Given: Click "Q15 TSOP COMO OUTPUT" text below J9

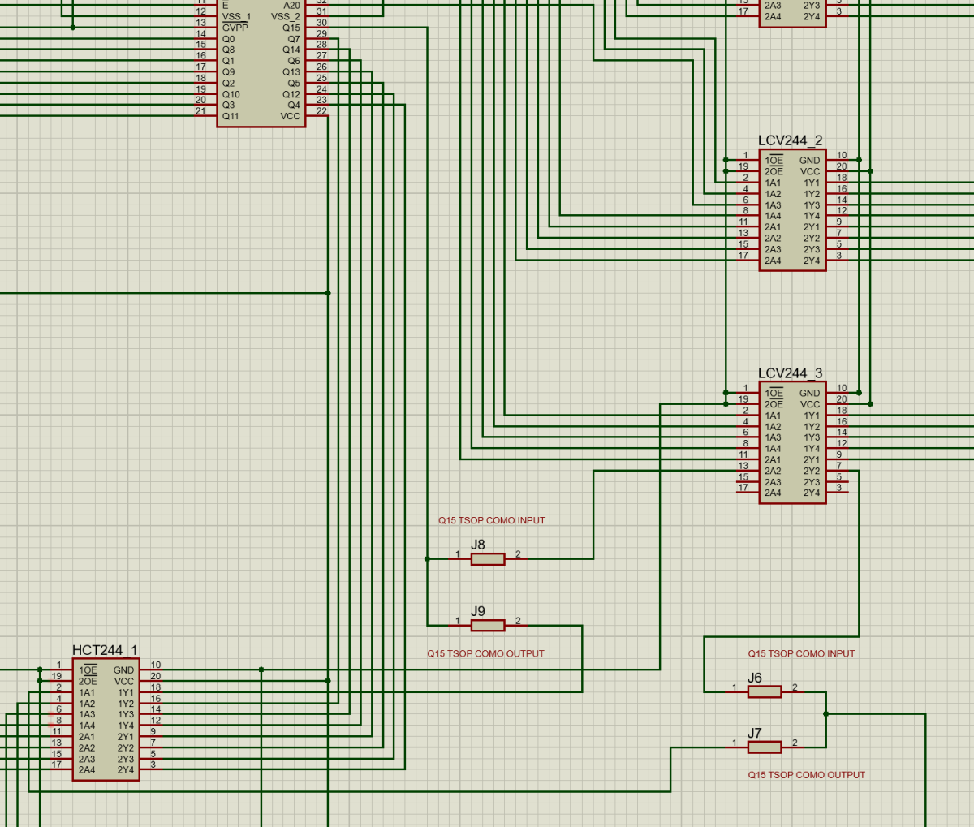Looking at the screenshot, I should click(x=486, y=653).
